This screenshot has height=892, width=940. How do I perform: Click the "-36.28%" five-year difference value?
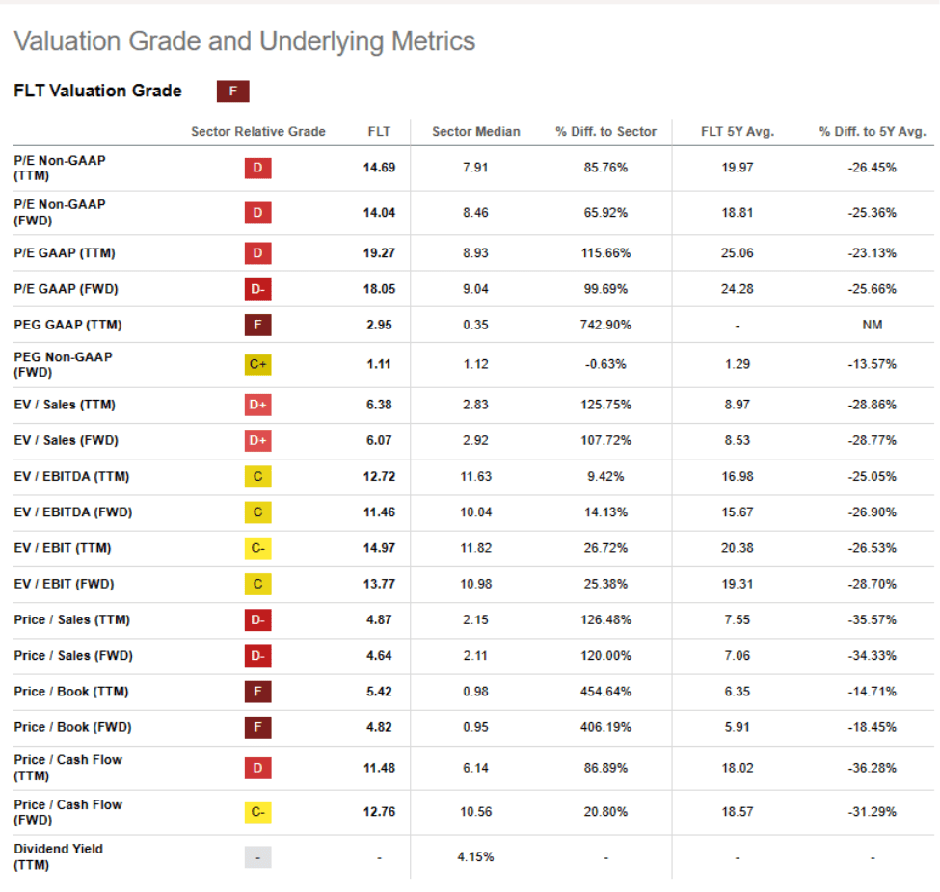[873, 768]
